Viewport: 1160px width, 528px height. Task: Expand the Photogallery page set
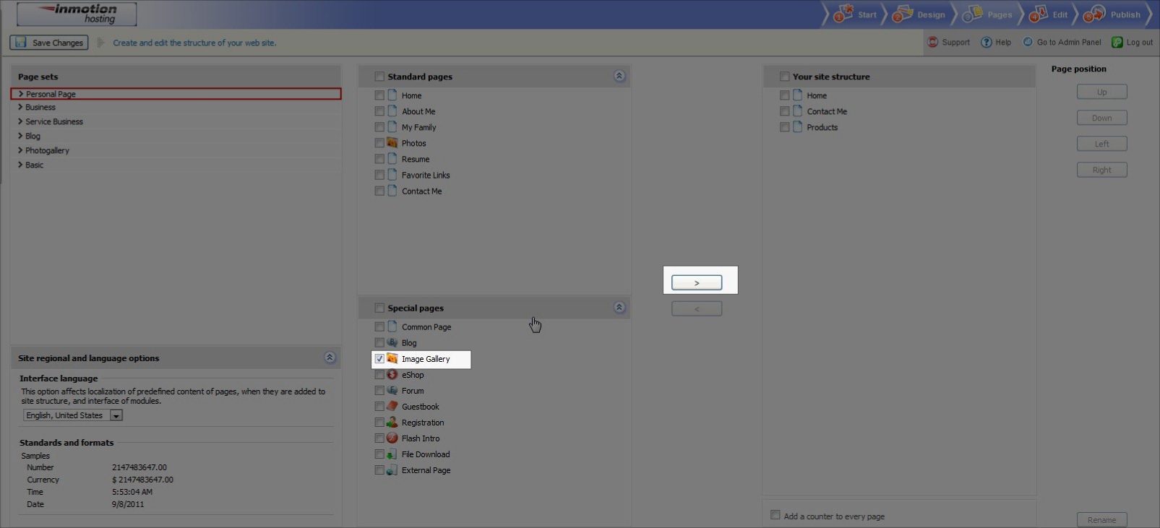[x=20, y=150]
